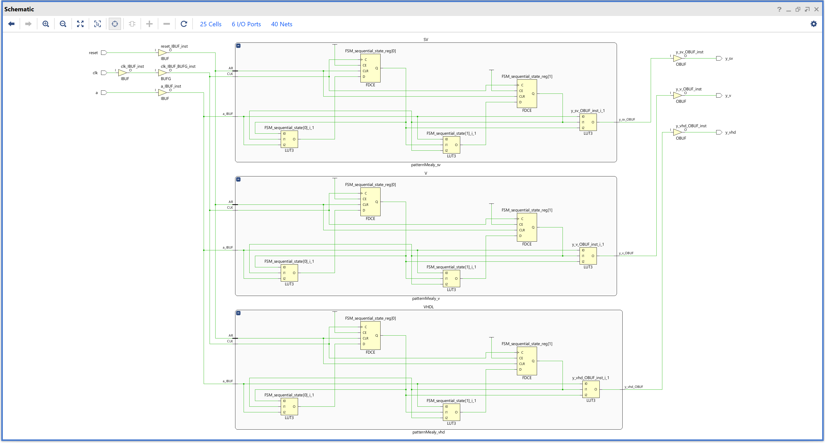Viewport: 825px width, 443px height.
Task: Collapse the VHDL module block
Action: pos(238,313)
